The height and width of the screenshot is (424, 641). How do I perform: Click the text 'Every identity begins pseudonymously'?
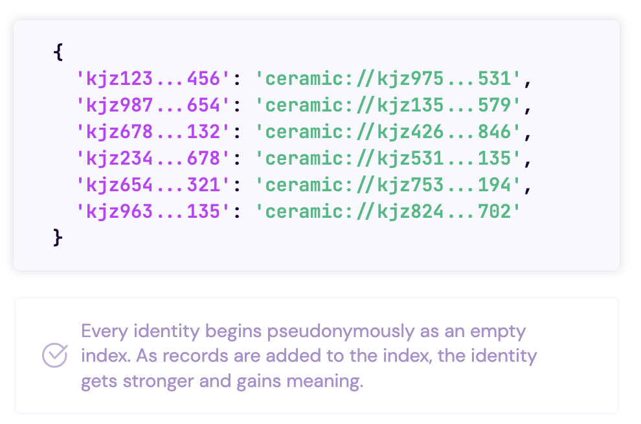(248, 331)
